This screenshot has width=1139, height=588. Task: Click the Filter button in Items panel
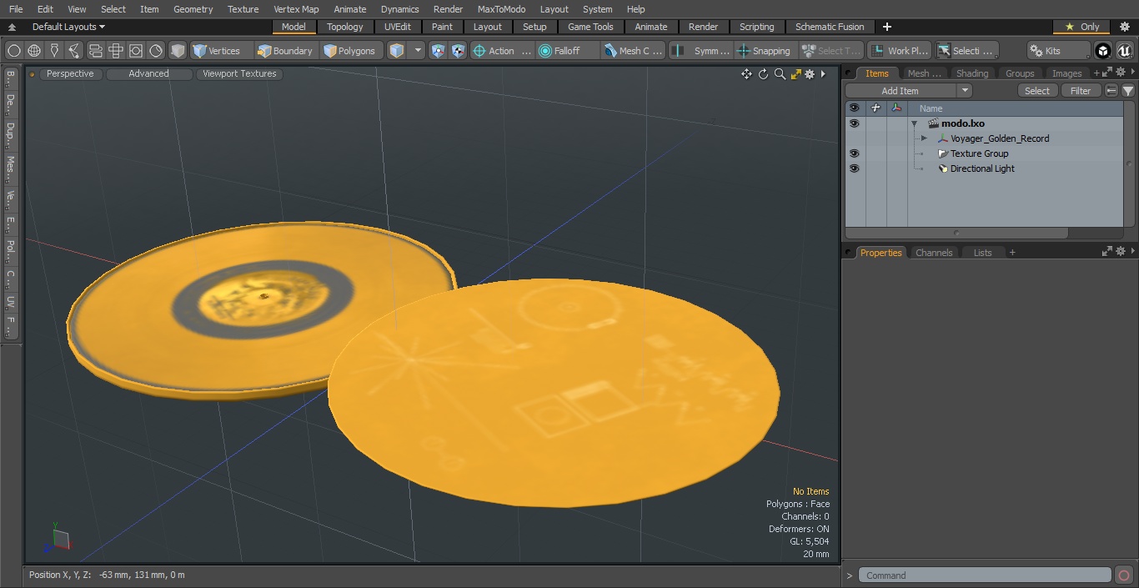coord(1081,91)
